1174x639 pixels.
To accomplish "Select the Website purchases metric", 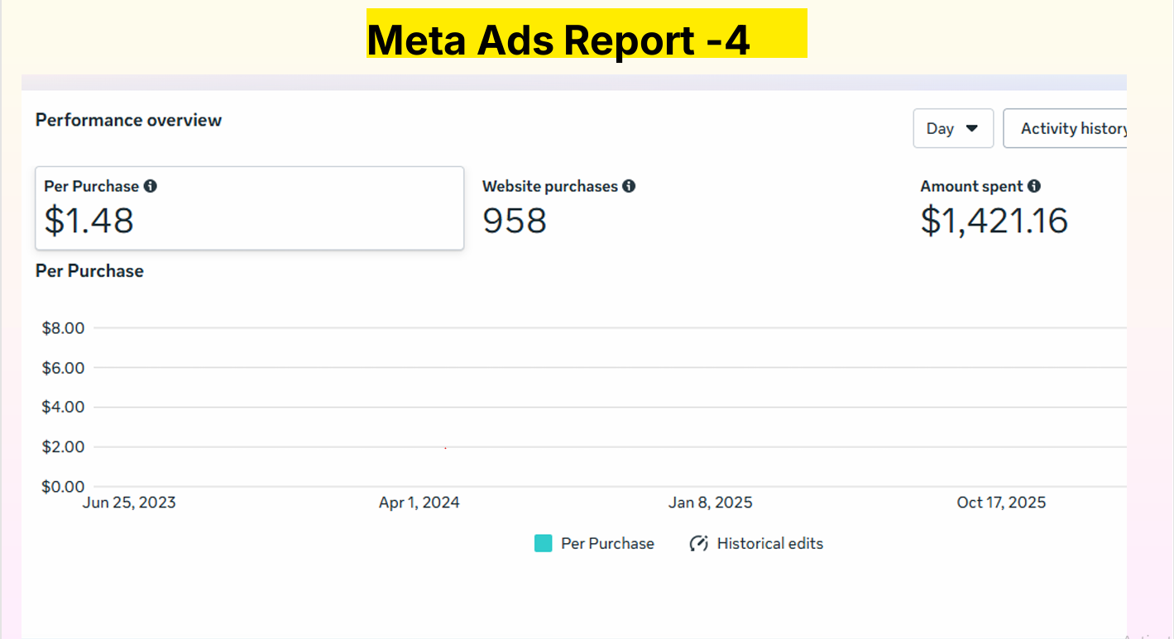I will [x=558, y=208].
